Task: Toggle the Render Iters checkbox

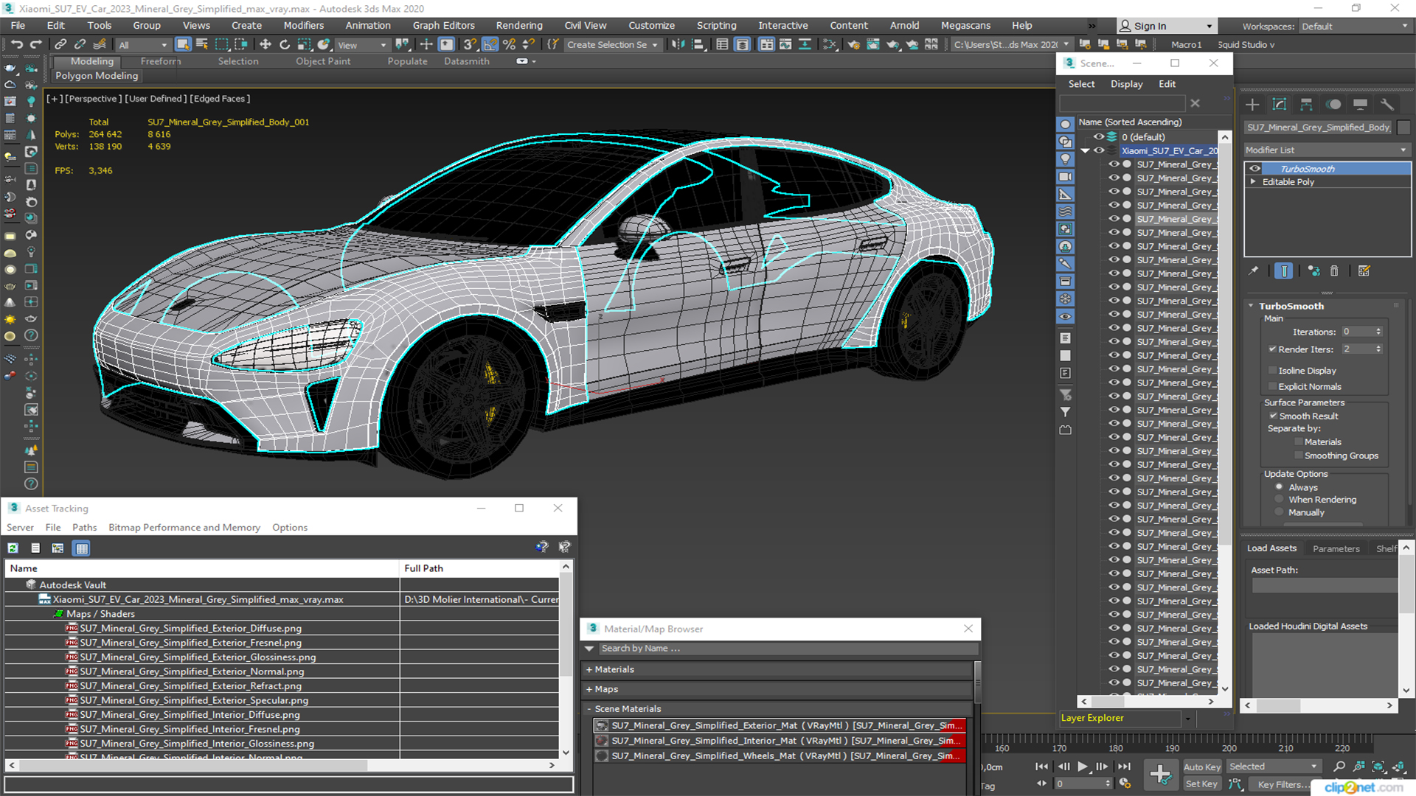Action: 1272,349
